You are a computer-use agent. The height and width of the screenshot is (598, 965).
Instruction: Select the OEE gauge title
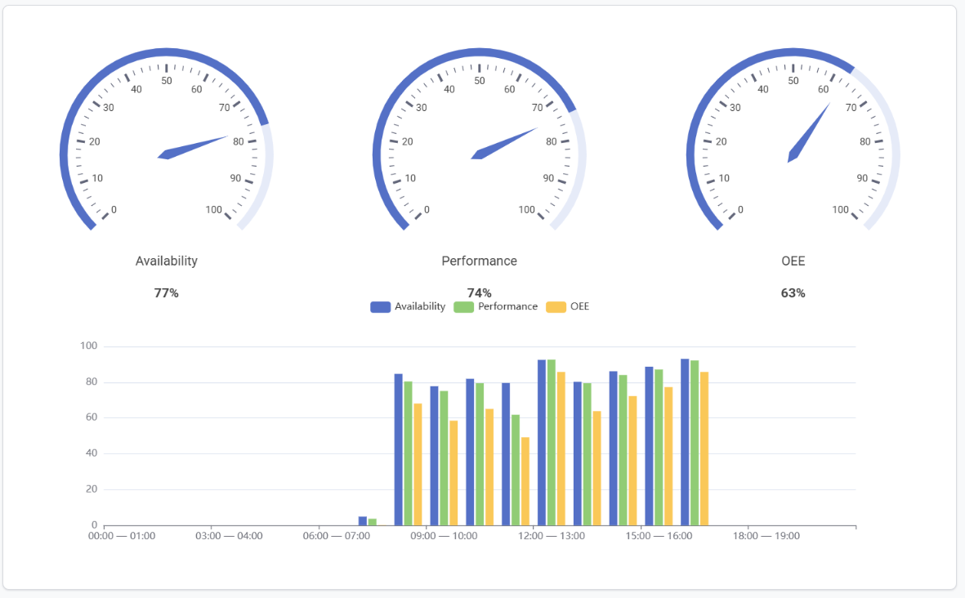pos(793,261)
